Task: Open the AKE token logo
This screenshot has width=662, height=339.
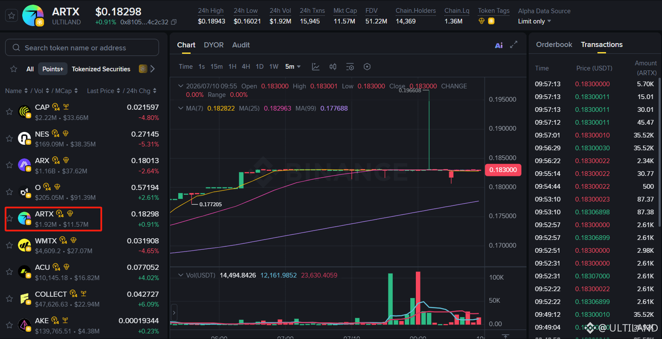Action: tap(24, 325)
